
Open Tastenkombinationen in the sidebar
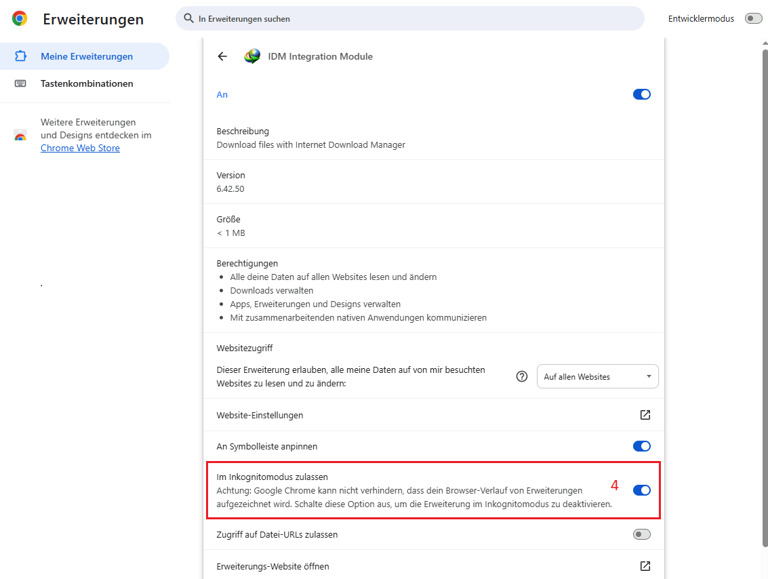coord(86,83)
